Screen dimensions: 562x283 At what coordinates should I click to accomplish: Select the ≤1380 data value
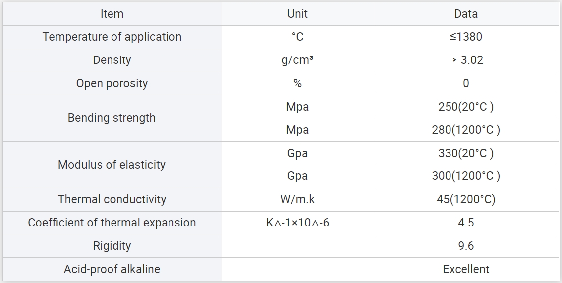(466, 37)
